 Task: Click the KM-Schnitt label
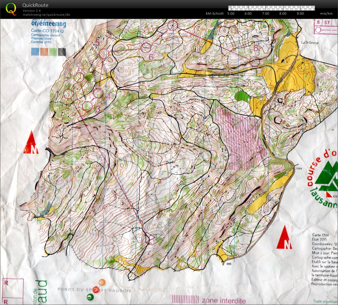215,14
